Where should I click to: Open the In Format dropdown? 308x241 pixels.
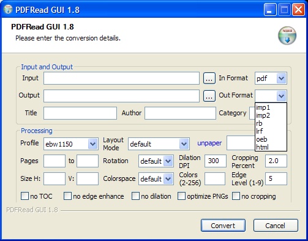[x=281, y=78]
